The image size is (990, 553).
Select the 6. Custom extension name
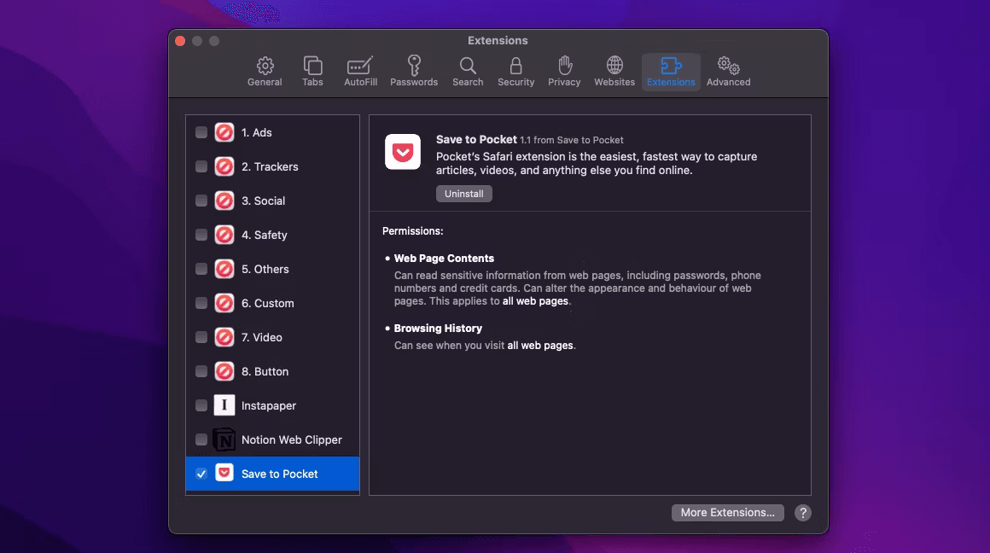pyautogui.click(x=268, y=303)
